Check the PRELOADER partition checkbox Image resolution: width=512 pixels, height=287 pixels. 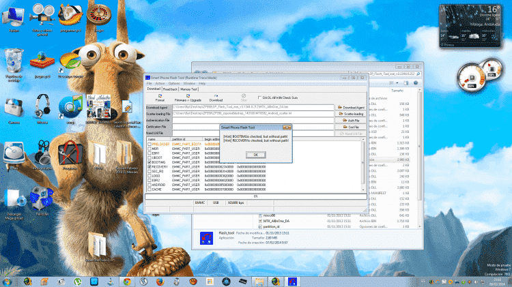pyautogui.click(x=150, y=144)
